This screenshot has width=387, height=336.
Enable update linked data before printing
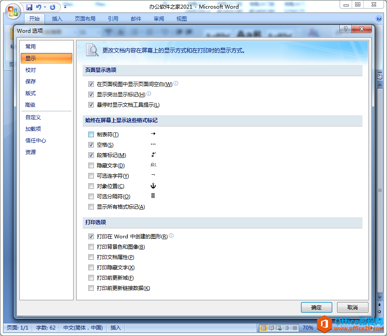tap(91, 288)
